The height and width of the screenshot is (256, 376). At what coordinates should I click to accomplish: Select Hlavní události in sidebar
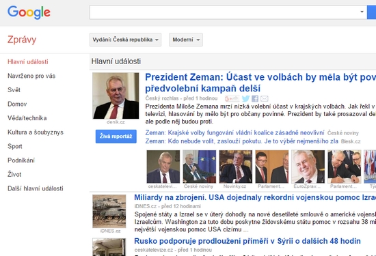pyautogui.click(x=28, y=62)
